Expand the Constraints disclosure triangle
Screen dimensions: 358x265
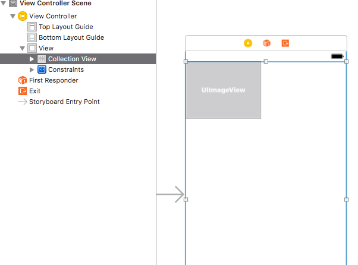[32, 70]
